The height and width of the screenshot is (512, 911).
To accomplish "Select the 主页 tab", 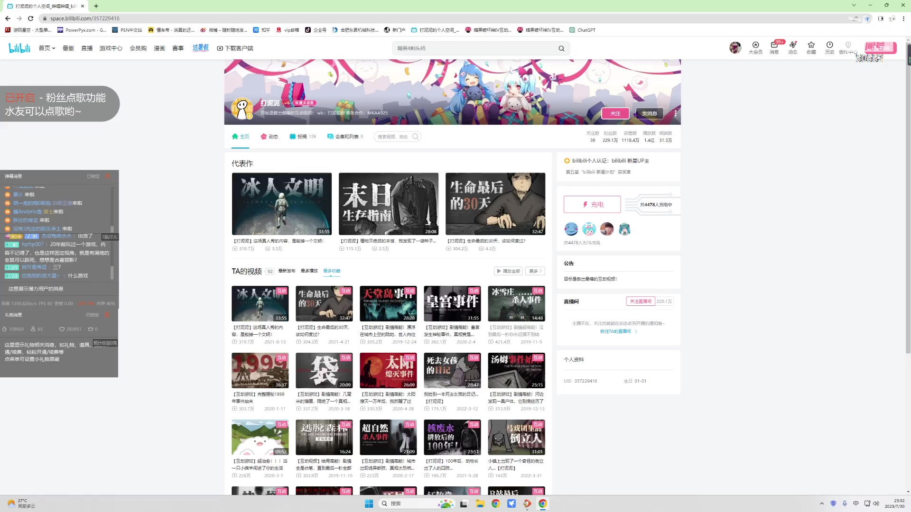I will coord(241,137).
